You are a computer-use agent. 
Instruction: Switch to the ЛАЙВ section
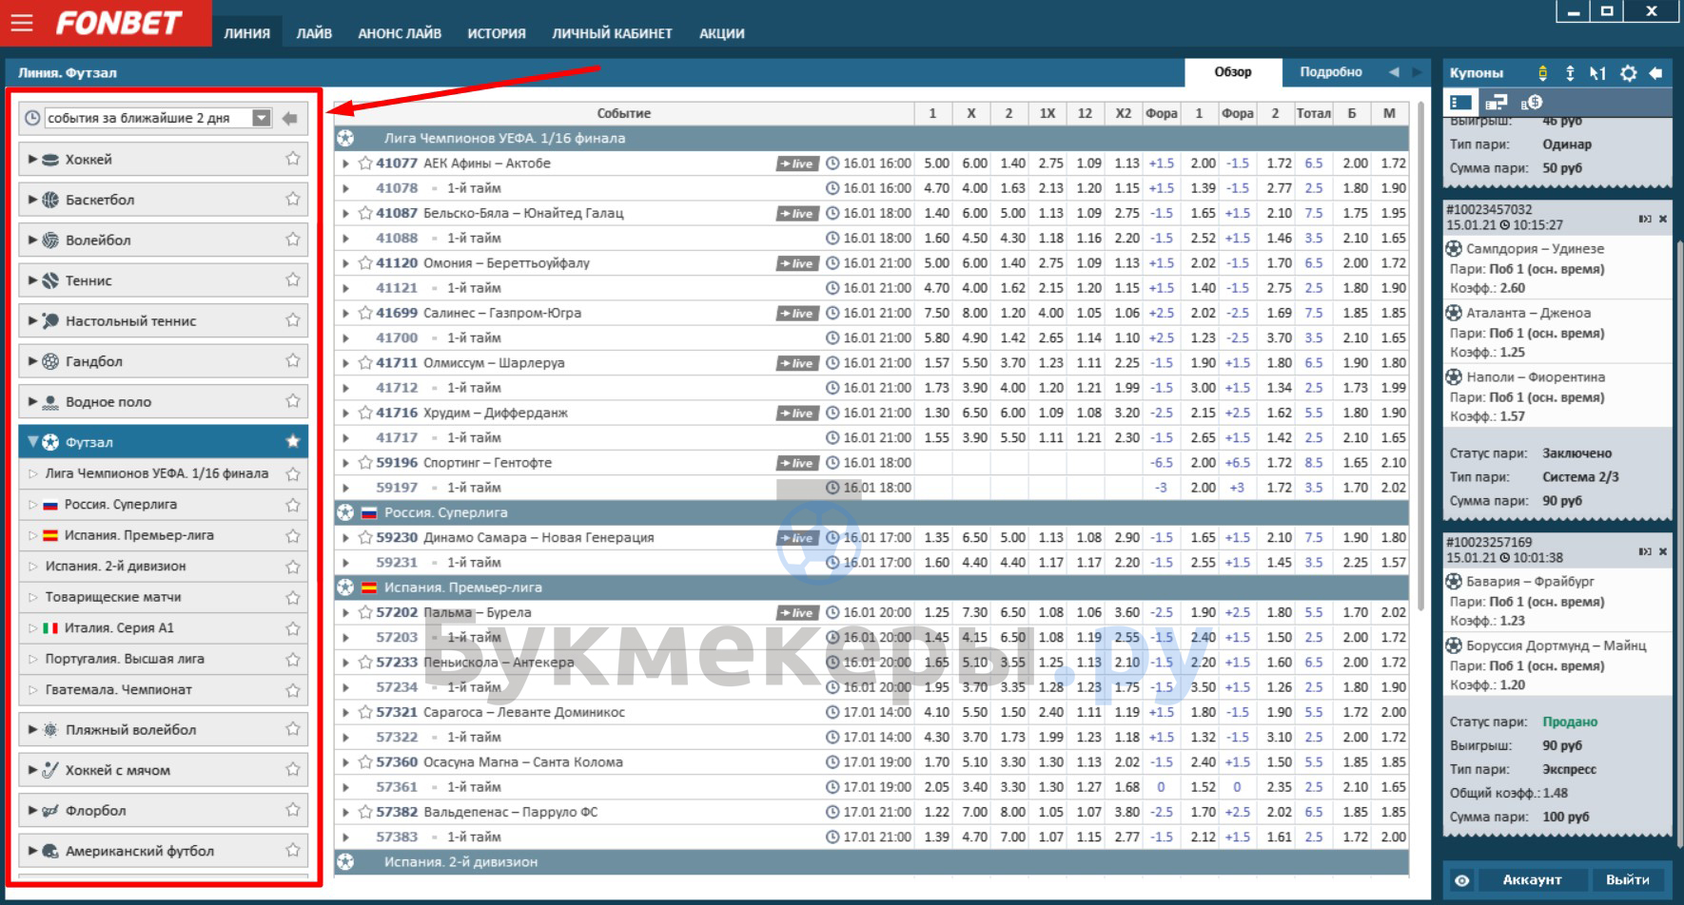coord(314,33)
